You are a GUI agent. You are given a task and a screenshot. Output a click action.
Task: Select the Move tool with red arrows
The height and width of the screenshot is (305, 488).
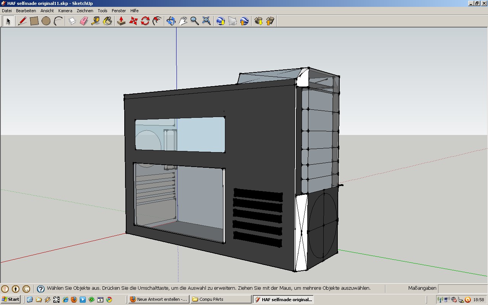click(x=133, y=21)
